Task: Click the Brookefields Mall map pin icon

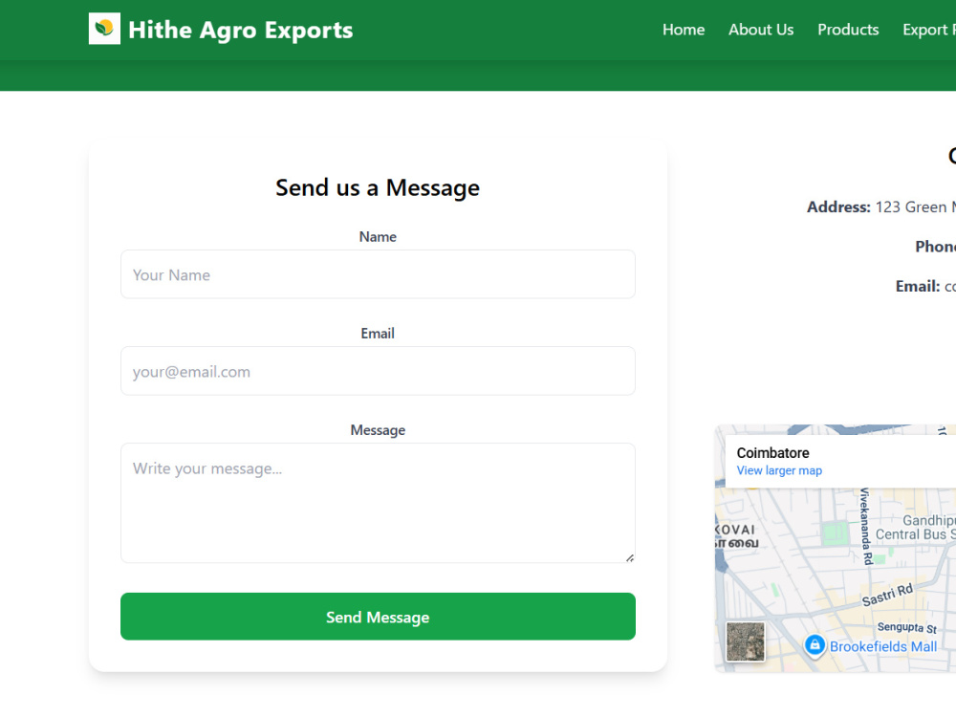Action: point(815,644)
